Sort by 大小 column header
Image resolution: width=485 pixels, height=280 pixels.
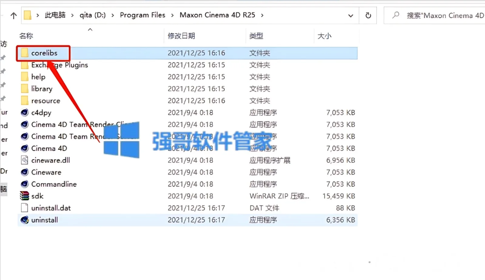pos(324,36)
